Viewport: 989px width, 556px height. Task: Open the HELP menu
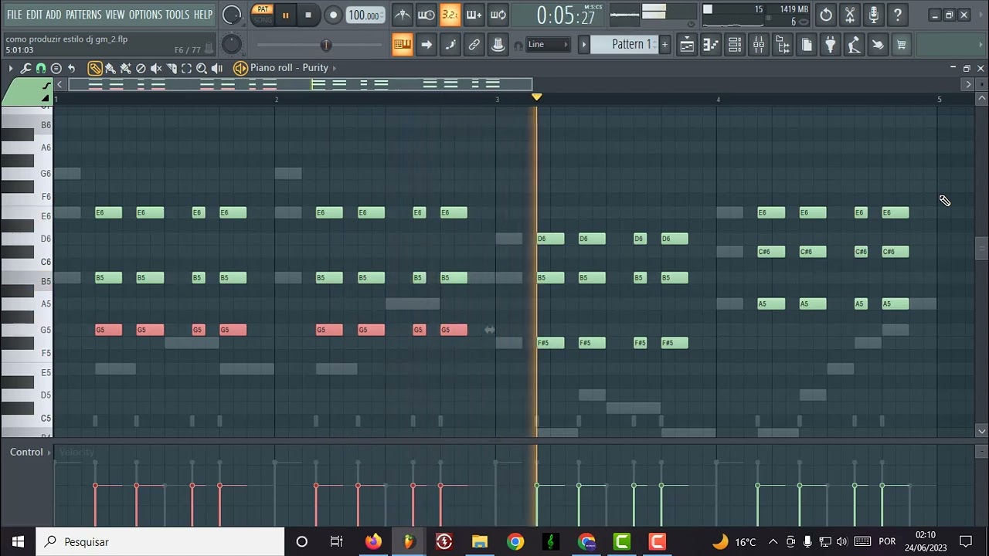202,15
